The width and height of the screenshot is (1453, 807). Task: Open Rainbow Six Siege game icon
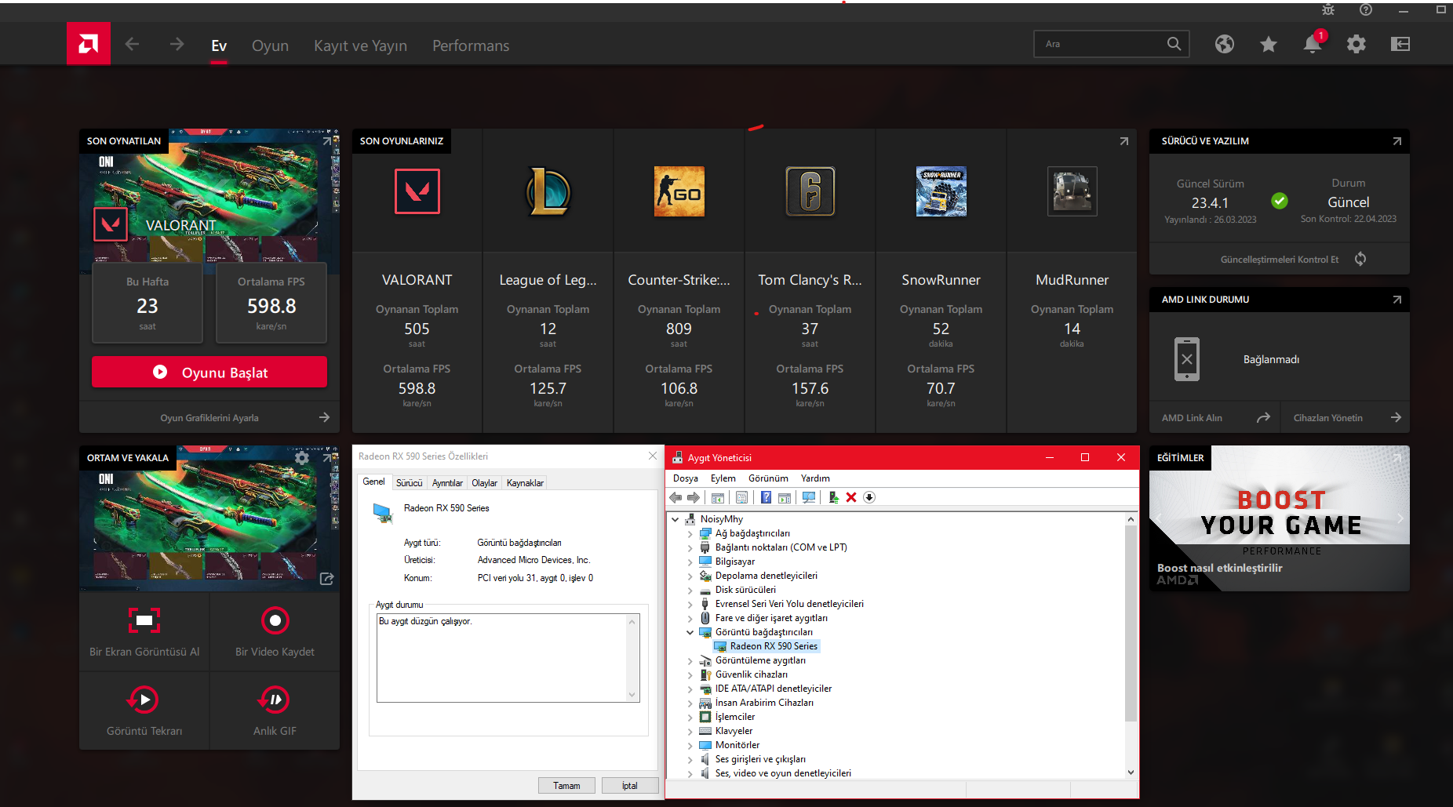(x=810, y=191)
